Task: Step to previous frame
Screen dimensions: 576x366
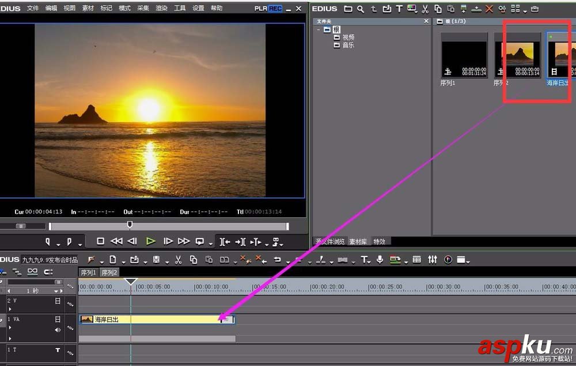Action: point(132,241)
